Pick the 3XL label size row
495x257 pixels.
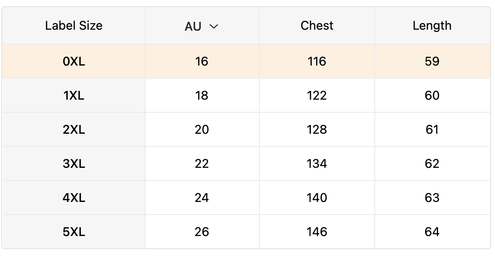point(74,164)
